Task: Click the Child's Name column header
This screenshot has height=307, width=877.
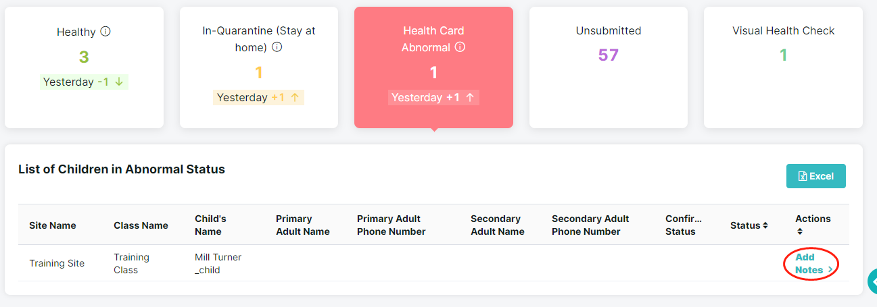Action: pyautogui.click(x=211, y=225)
